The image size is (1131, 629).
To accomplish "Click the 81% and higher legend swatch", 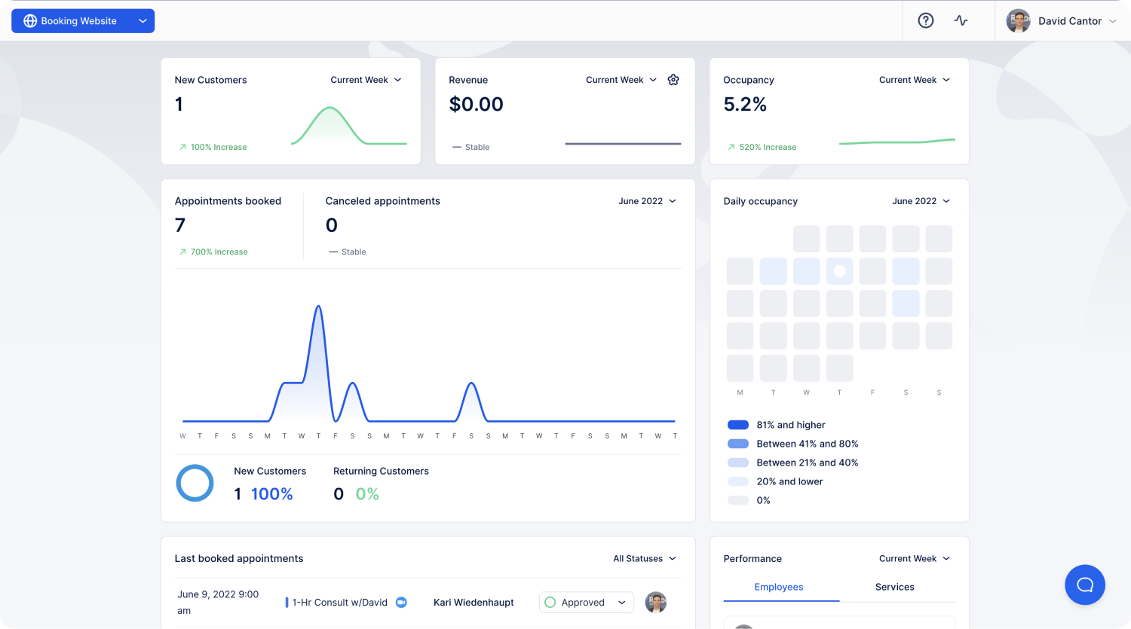I will coord(738,425).
